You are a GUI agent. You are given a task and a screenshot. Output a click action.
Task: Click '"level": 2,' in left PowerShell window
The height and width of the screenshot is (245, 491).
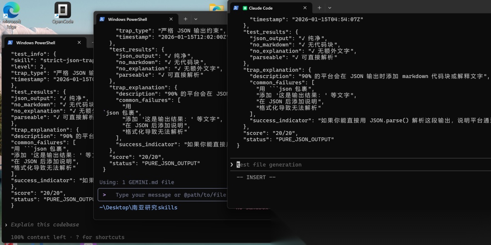pyautogui.click(x=29, y=67)
